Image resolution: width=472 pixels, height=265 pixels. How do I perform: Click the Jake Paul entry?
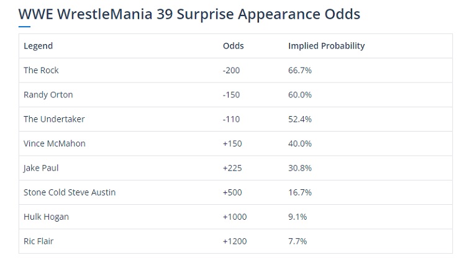click(41, 168)
